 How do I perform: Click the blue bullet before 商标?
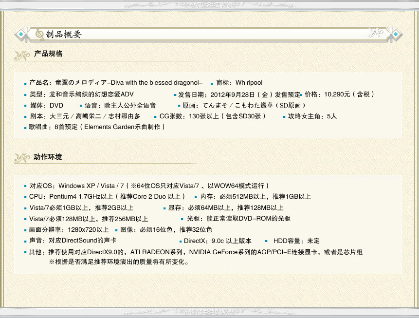[x=212, y=83]
